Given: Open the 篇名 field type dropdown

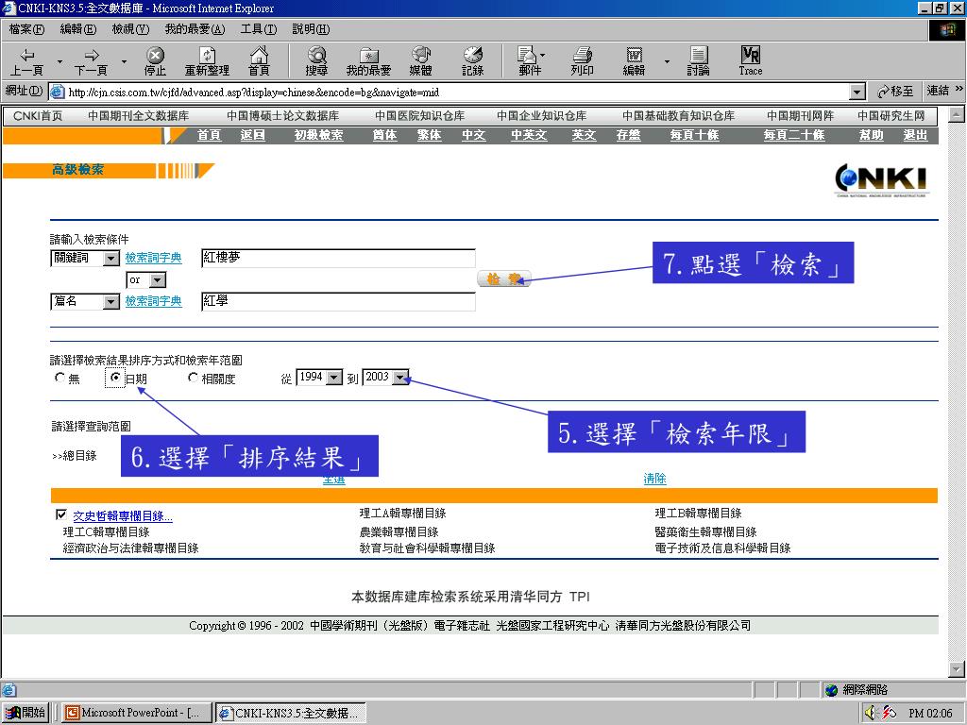Looking at the screenshot, I should click(111, 301).
